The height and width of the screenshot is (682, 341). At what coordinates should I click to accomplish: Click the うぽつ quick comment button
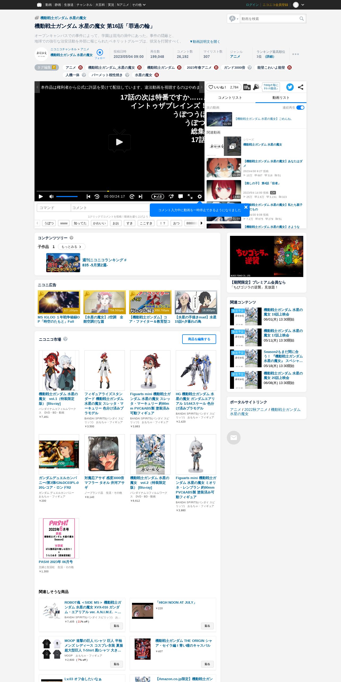(49, 223)
